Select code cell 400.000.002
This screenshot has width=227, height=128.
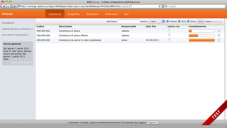43,40
